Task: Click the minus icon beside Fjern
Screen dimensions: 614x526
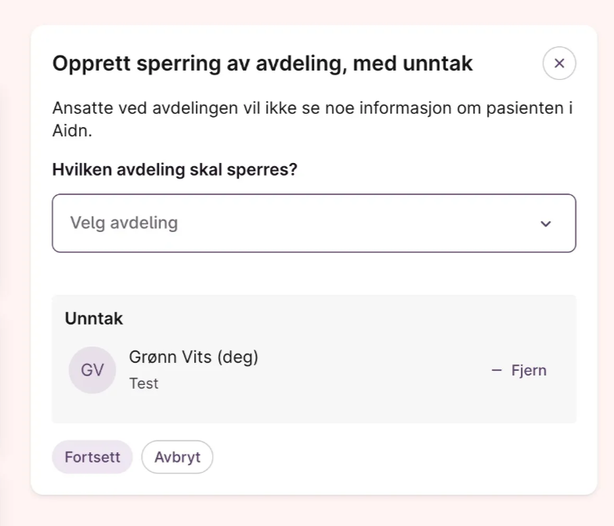Action: tap(496, 371)
